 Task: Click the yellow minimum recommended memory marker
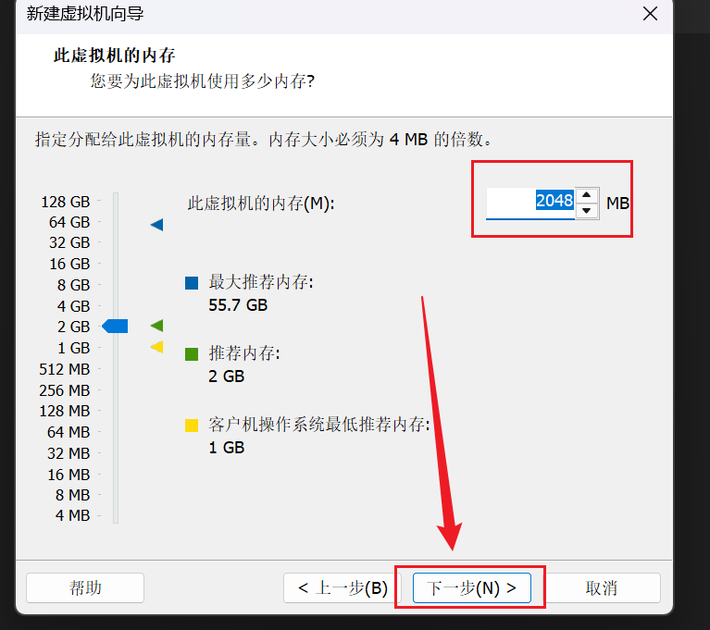tap(156, 347)
